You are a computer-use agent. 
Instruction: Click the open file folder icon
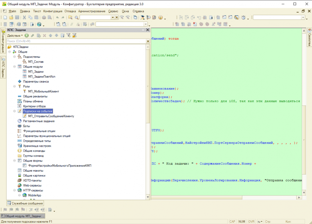coord(11,18)
